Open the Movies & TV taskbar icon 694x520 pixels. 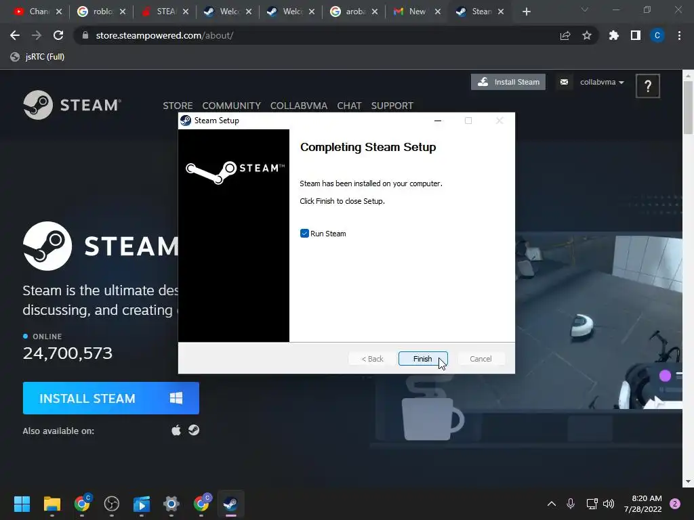click(x=142, y=504)
